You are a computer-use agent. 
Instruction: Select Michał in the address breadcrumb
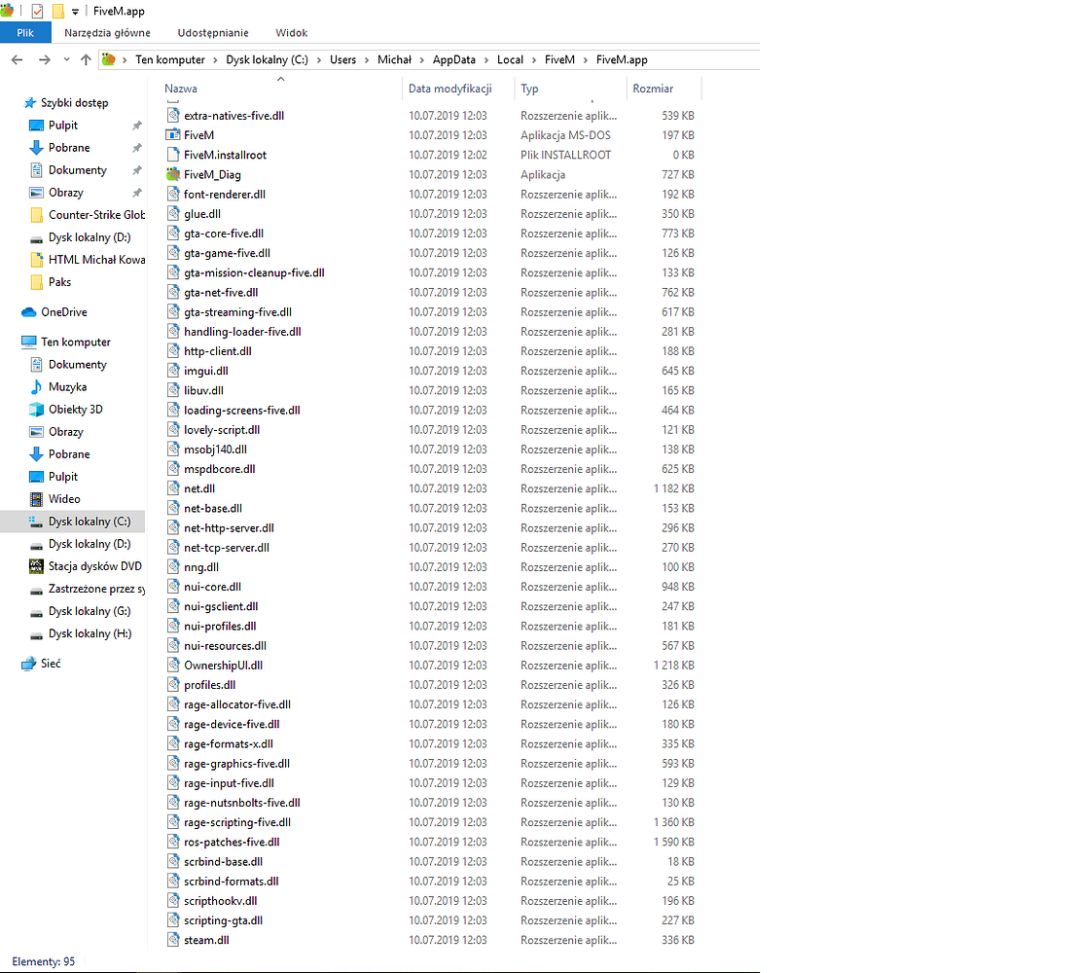click(x=395, y=59)
